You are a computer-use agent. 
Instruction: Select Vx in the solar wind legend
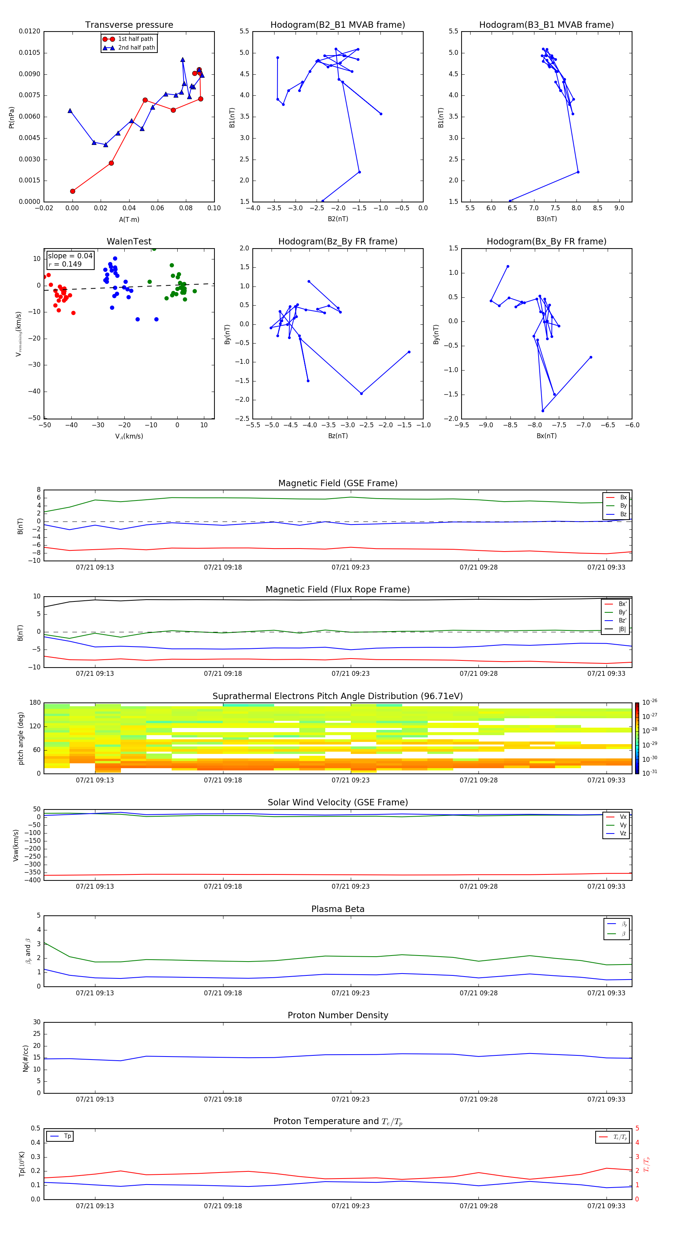617,817
